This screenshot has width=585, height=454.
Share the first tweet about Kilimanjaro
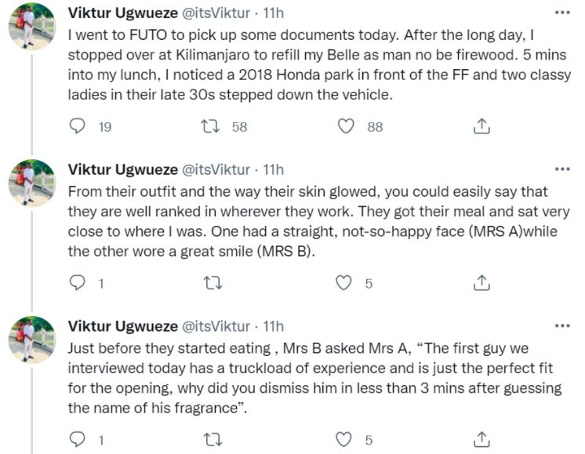coord(483,125)
